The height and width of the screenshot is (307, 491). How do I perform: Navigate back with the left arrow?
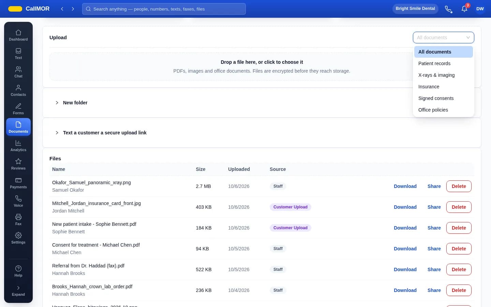point(62,9)
